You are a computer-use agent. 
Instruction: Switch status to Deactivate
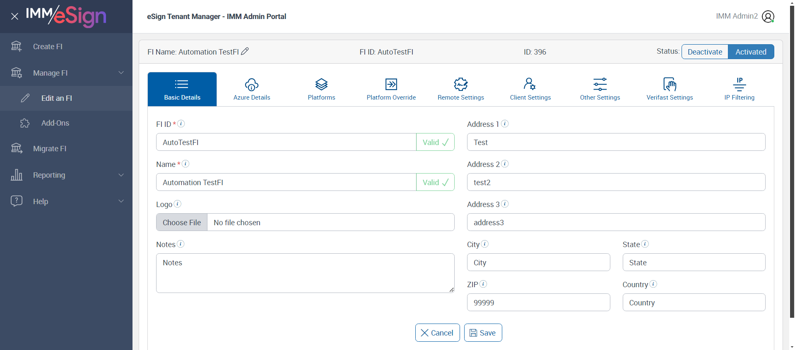(705, 52)
